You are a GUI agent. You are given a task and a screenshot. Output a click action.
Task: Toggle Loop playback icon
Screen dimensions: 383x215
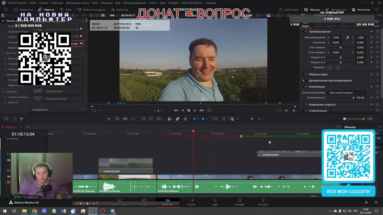coord(209,110)
